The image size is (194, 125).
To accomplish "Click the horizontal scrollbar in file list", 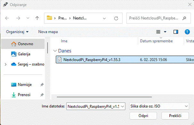I will (104, 97).
